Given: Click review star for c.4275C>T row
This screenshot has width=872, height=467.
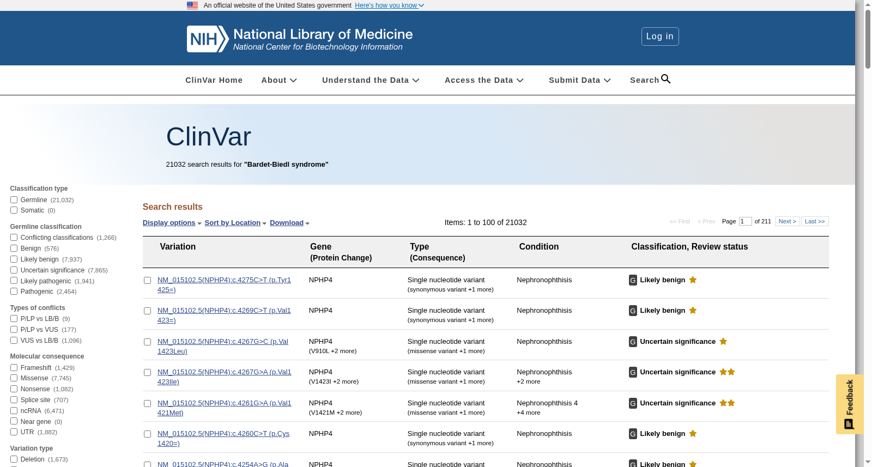Looking at the screenshot, I should point(693,280).
